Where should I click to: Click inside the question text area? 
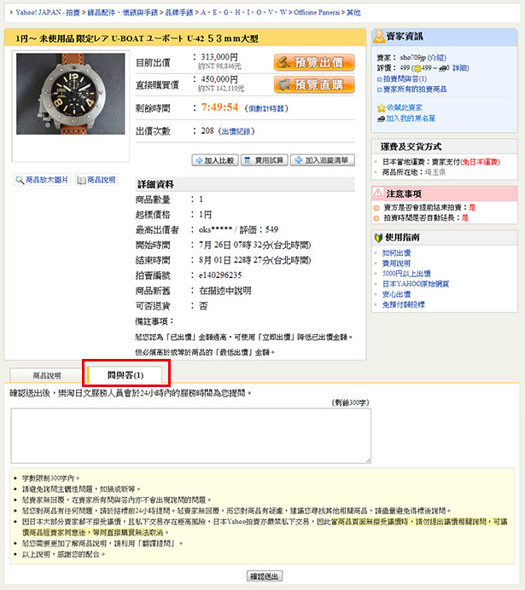click(191, 436)
